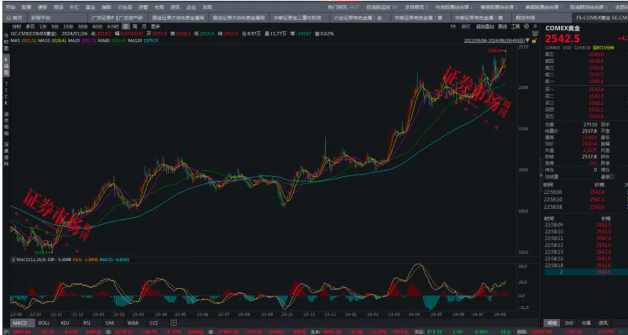Expand the 更多 periods dropdown
The width and height of the screenshot is (628, 335).
coord(156,26)
